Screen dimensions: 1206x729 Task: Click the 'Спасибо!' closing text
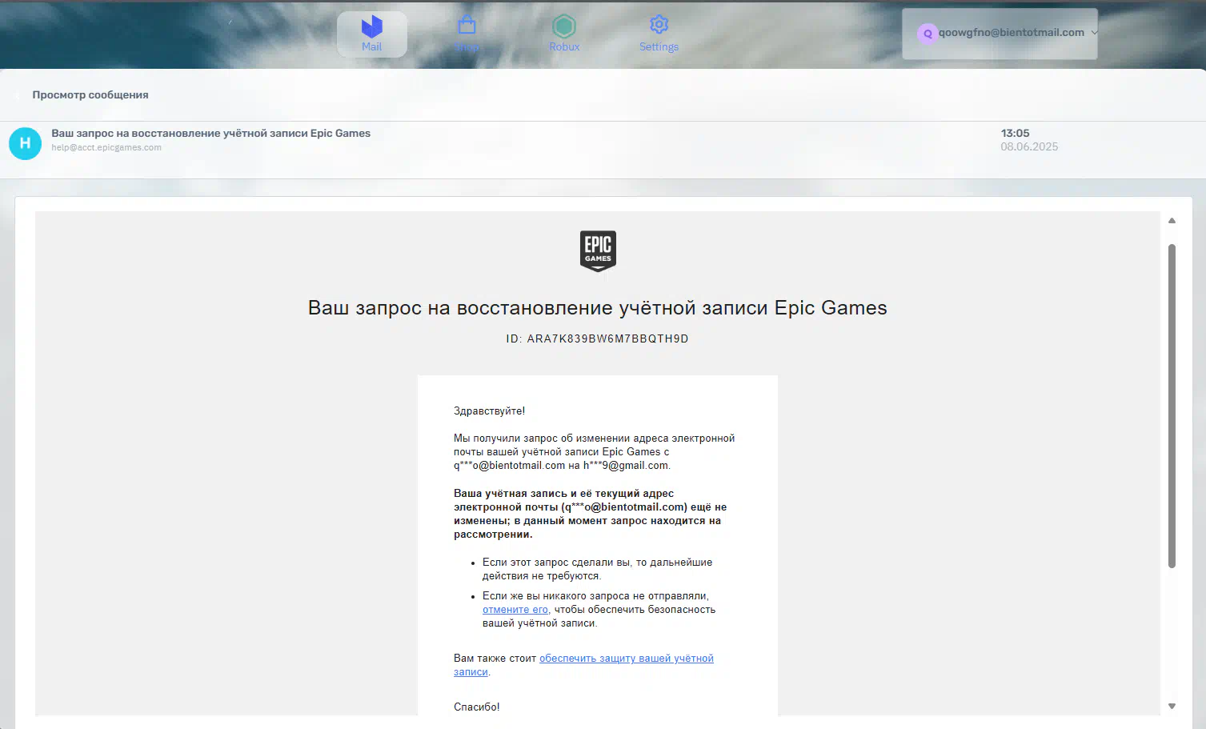click(476, 707)
